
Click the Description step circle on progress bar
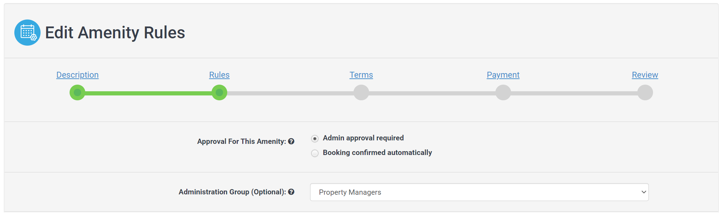coord(77,93)
